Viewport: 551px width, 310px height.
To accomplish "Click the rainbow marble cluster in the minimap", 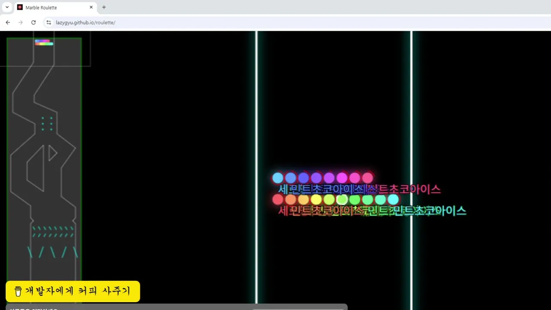I will (44, 42).
